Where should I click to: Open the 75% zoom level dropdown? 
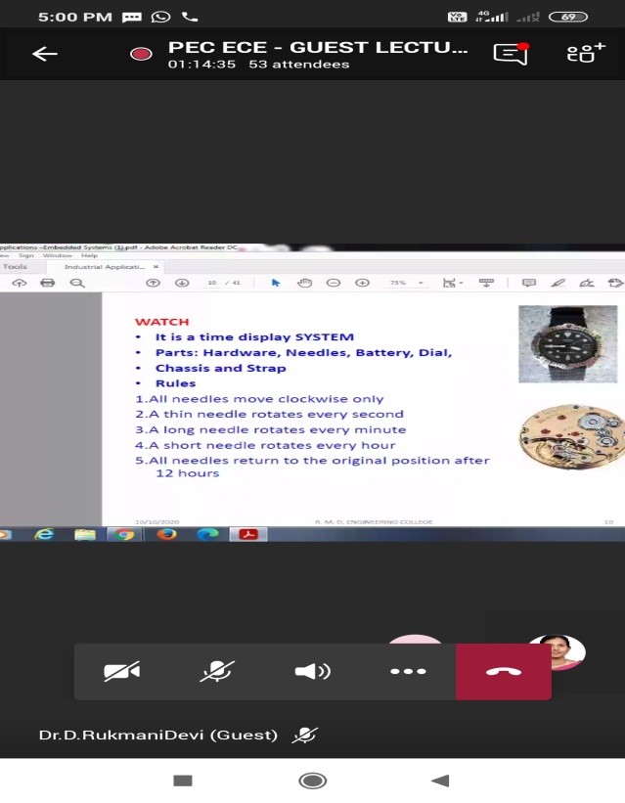pos(407,283)
